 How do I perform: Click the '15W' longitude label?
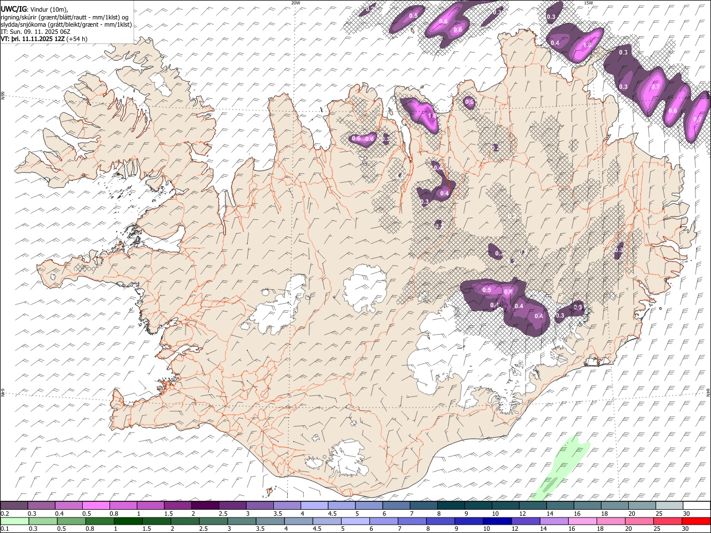pos(588,3)
